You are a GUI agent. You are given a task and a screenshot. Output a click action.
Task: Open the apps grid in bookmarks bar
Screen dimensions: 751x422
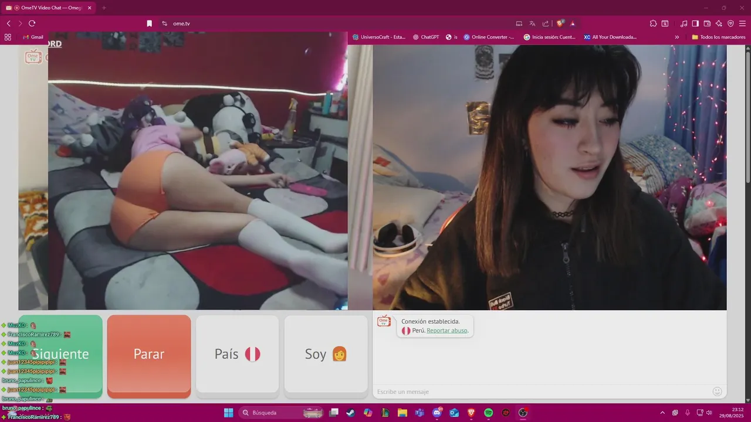point(8,37)
